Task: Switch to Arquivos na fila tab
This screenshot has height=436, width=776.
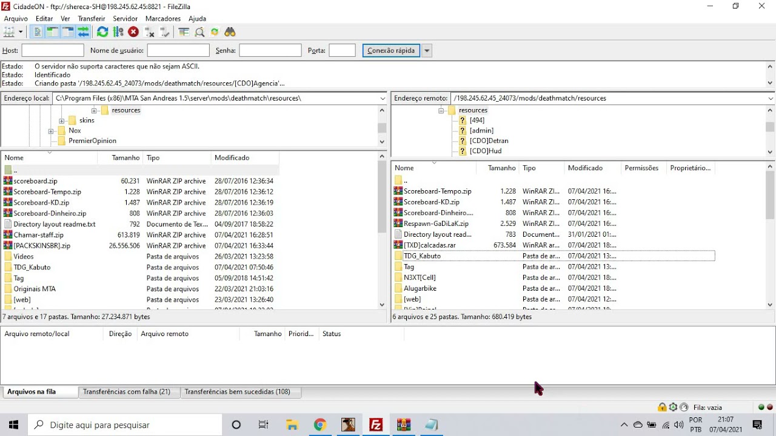Action: click(39, 392)
